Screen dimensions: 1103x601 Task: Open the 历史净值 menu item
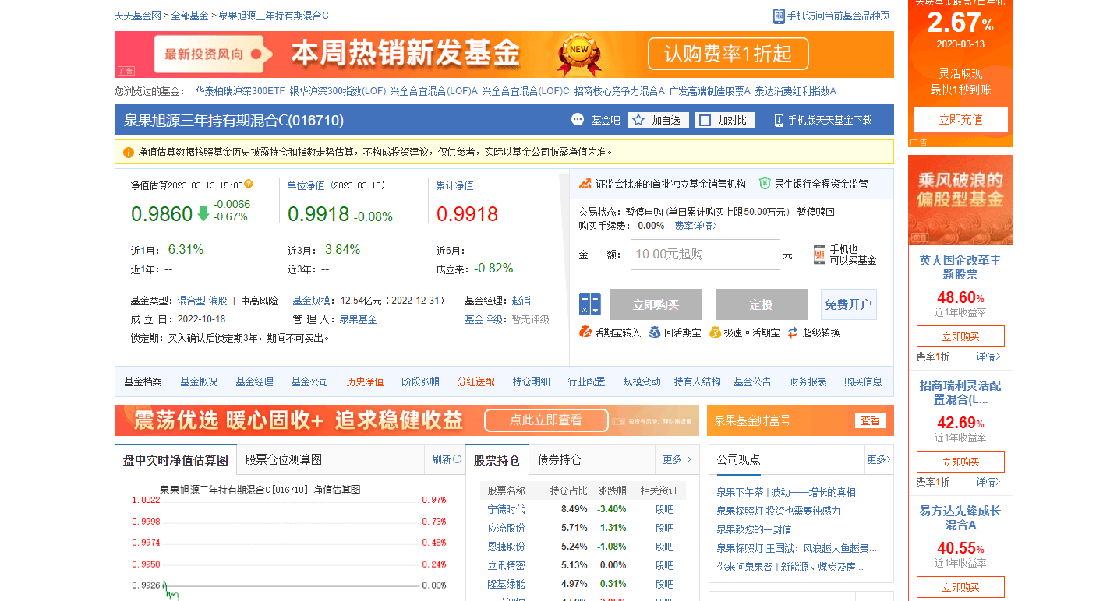(365, 381)
